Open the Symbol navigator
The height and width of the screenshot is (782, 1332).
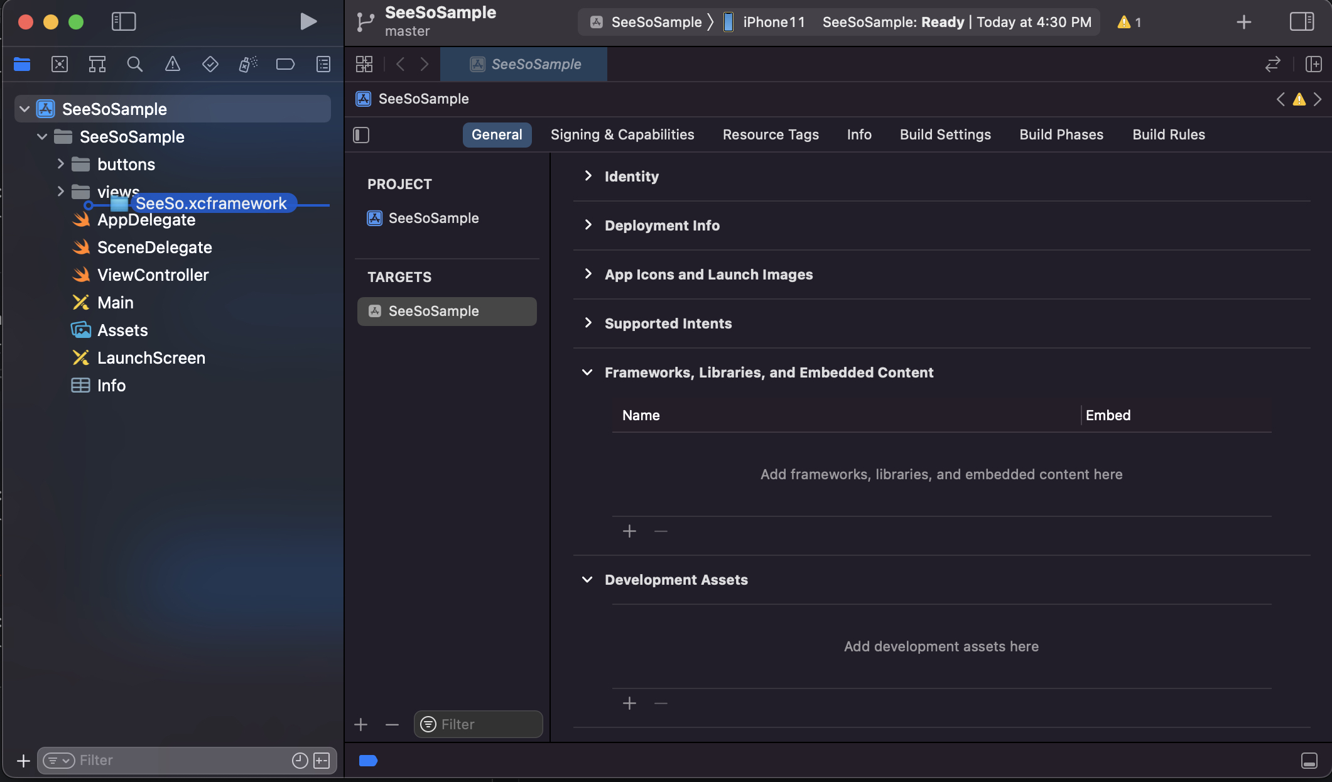click(97, 64)
